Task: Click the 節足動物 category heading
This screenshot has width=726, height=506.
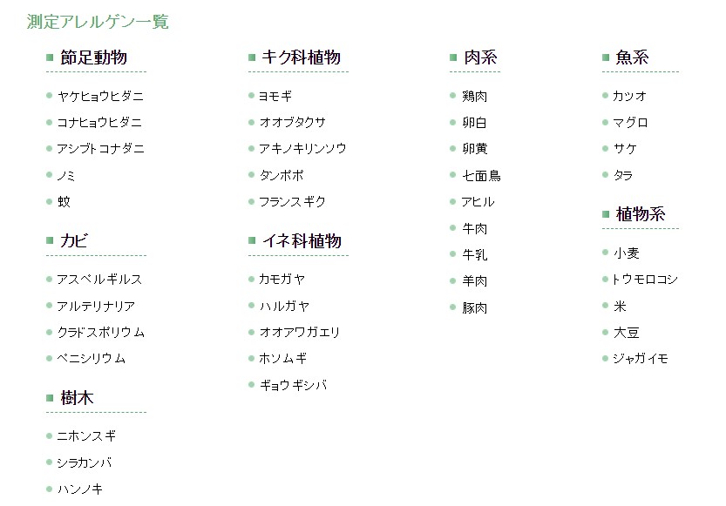Action: pyautogui.click(x=93, y=57)
